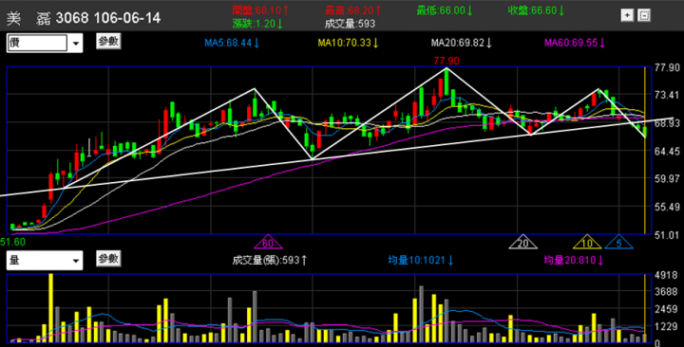
Task: Click the 均量10:1021 average volume label
Action: (421, 261)
